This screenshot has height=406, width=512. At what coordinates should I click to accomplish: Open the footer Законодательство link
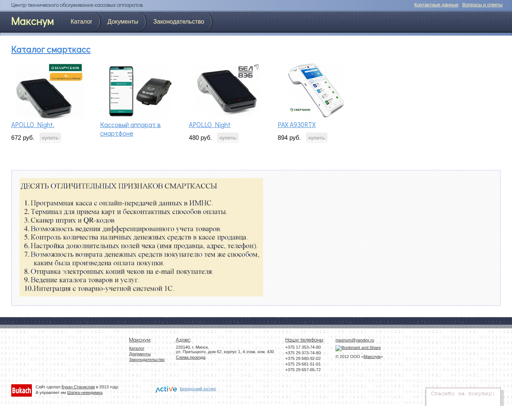[x=147, y=360]
